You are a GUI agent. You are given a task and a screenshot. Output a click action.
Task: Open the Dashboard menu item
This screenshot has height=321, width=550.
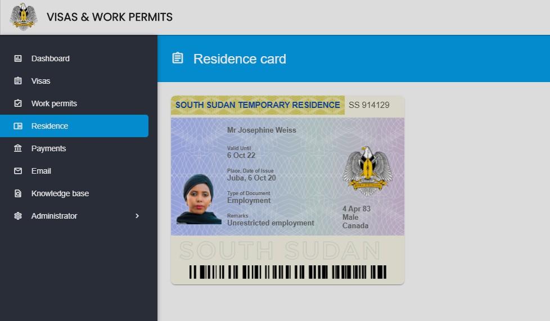[x=74, y=58]
